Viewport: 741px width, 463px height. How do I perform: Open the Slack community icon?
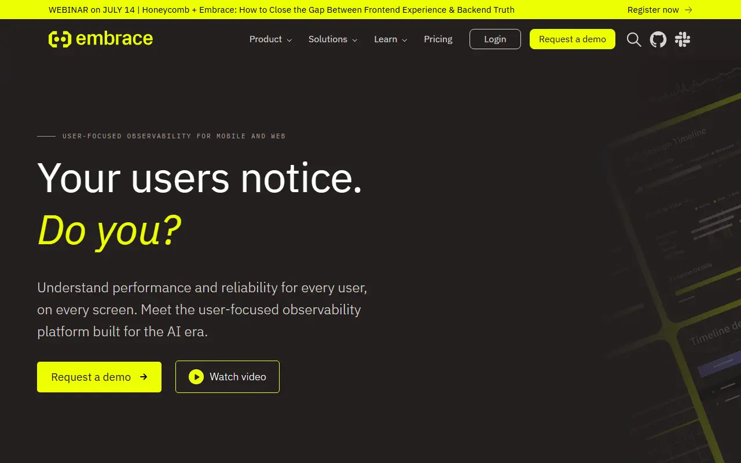click(683, 39)
